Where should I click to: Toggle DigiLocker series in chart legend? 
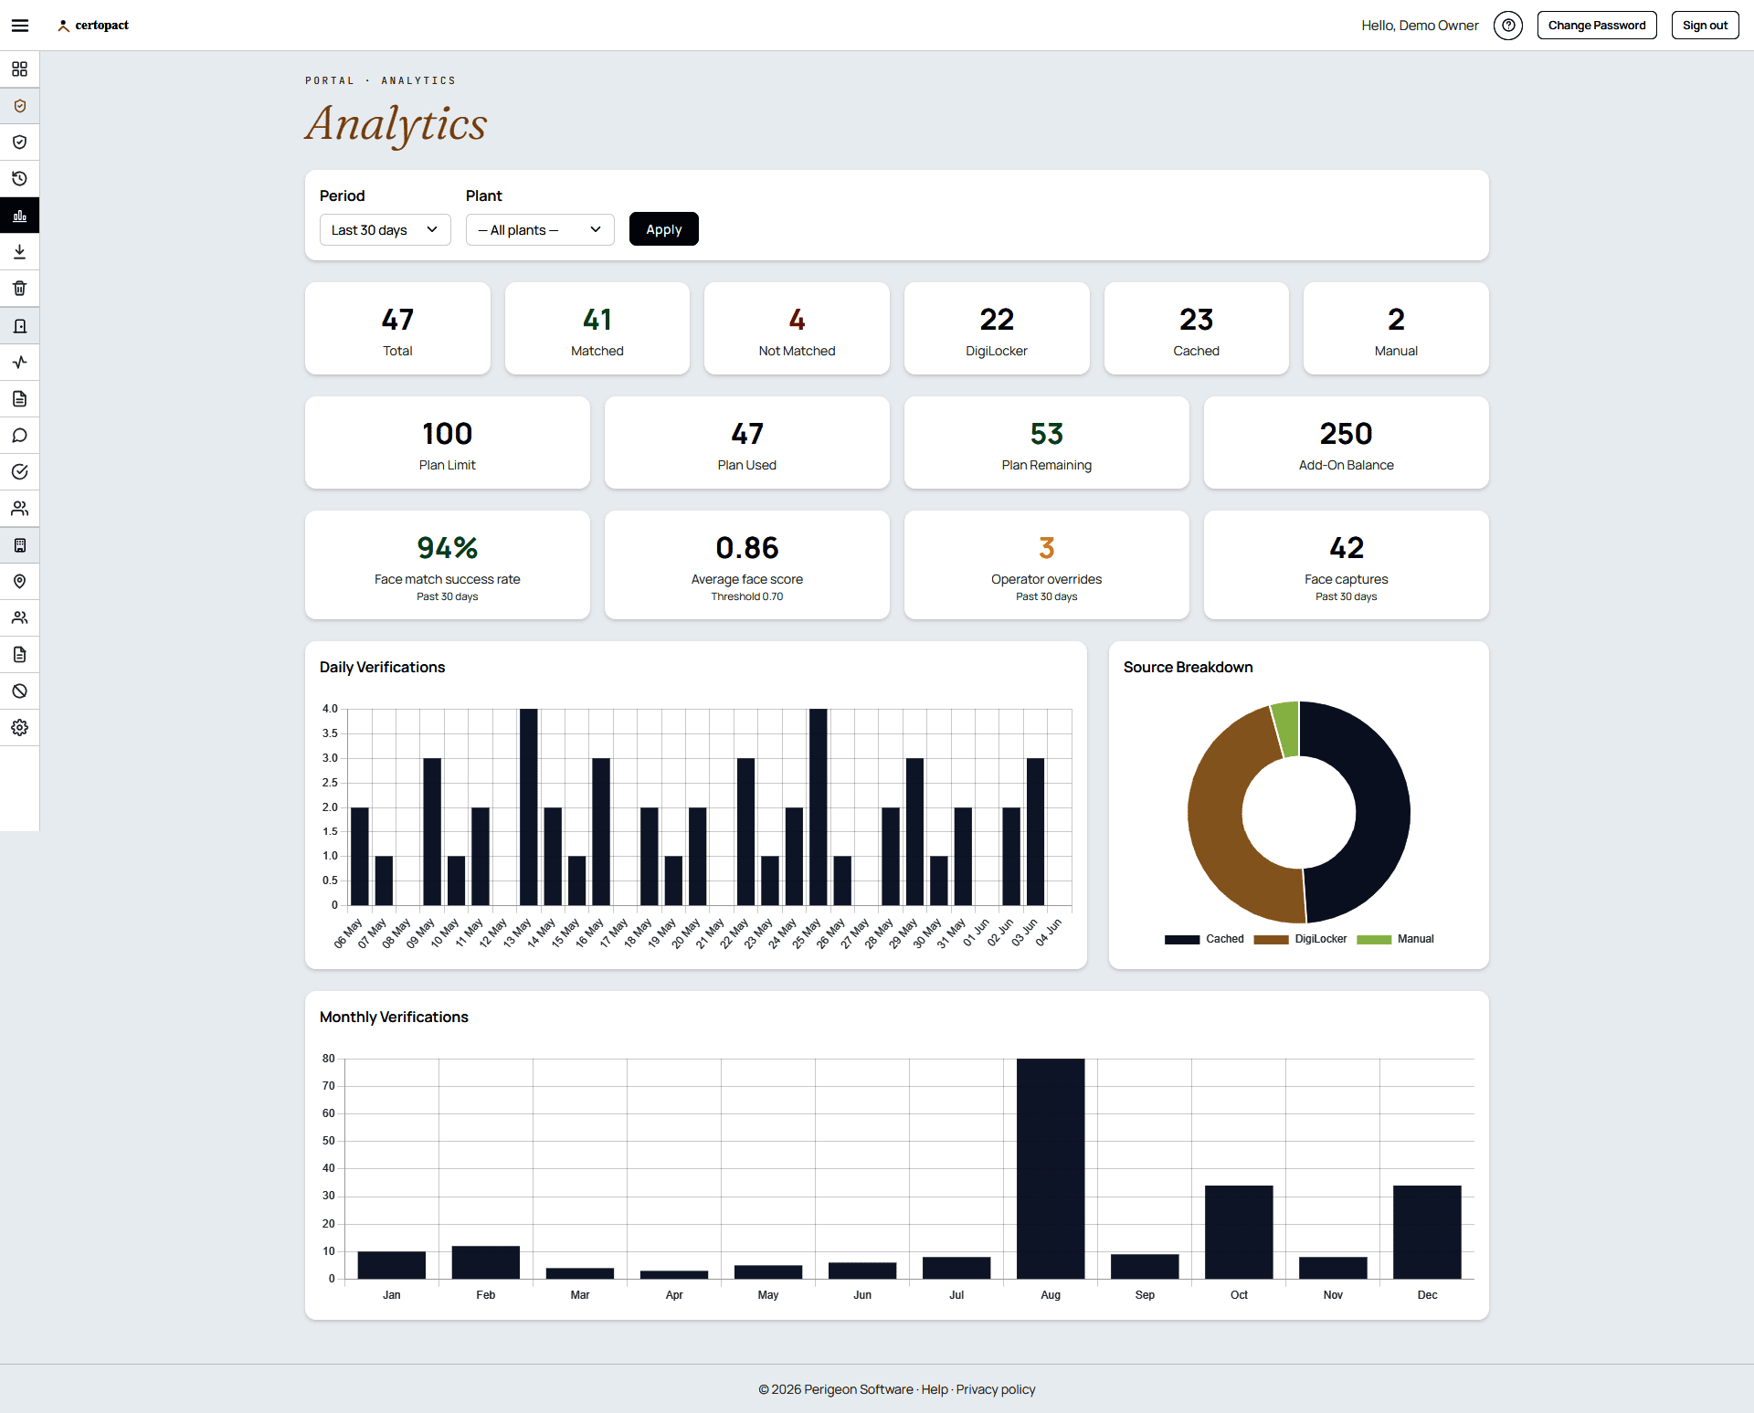coord(1300,939)
